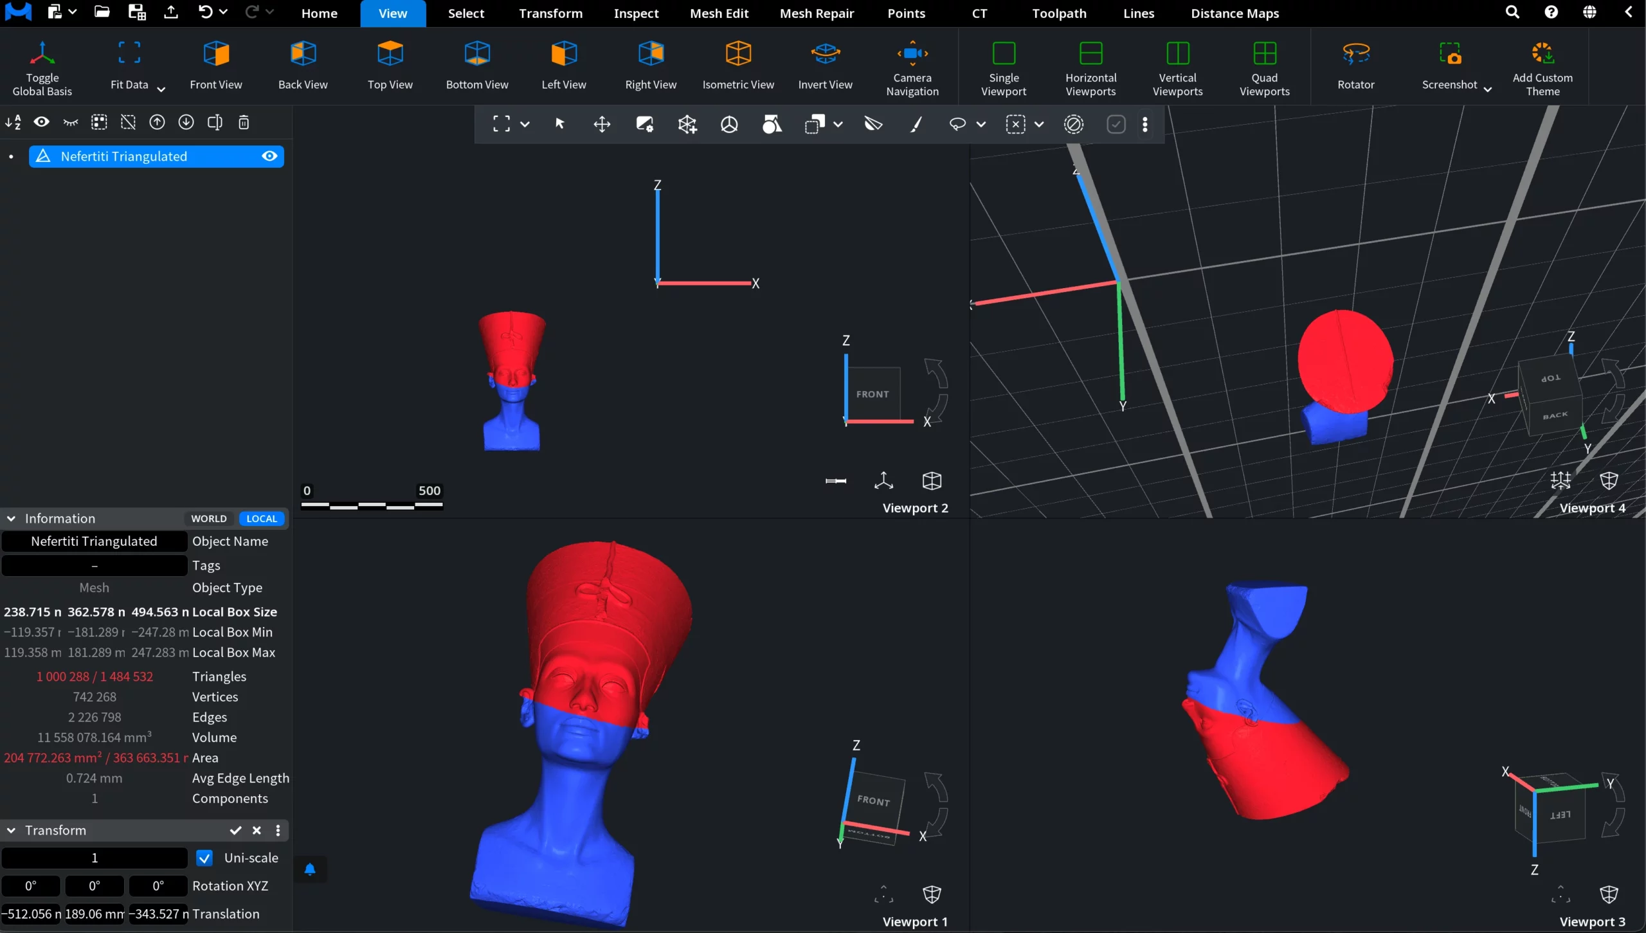Screen dimensions: 1646x933
Task: Sort objects by name icon
Action: click(13, 122)
